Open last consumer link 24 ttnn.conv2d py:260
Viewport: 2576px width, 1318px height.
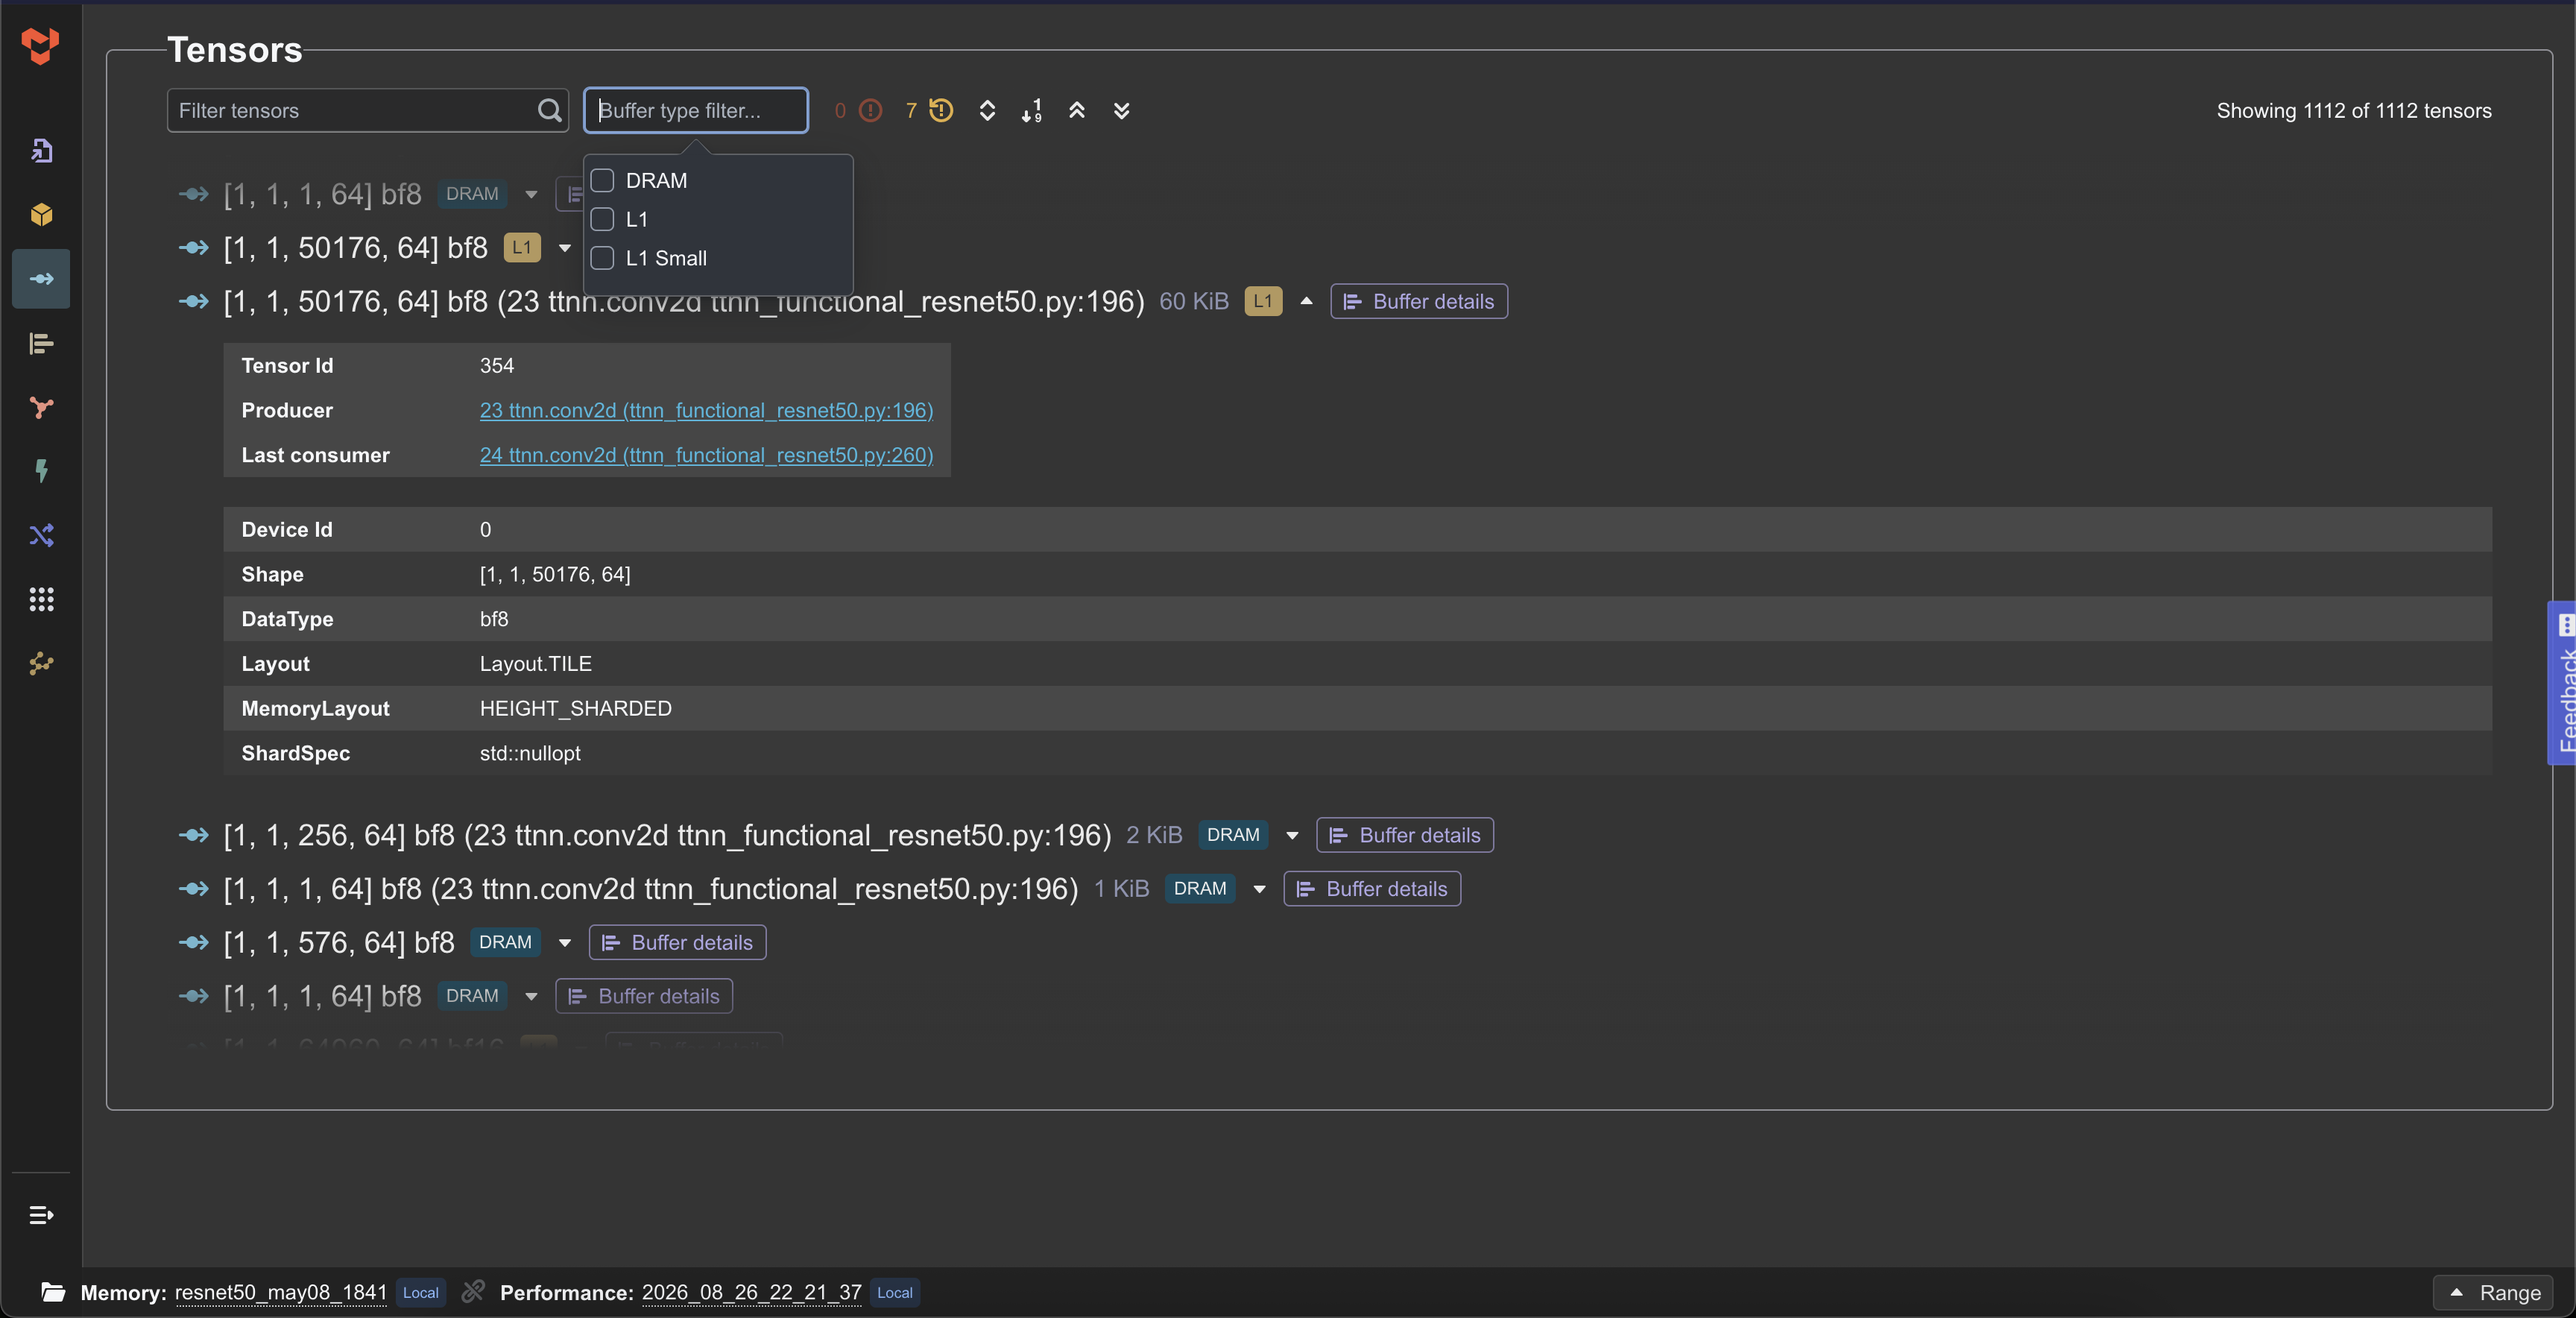[706, 455]
